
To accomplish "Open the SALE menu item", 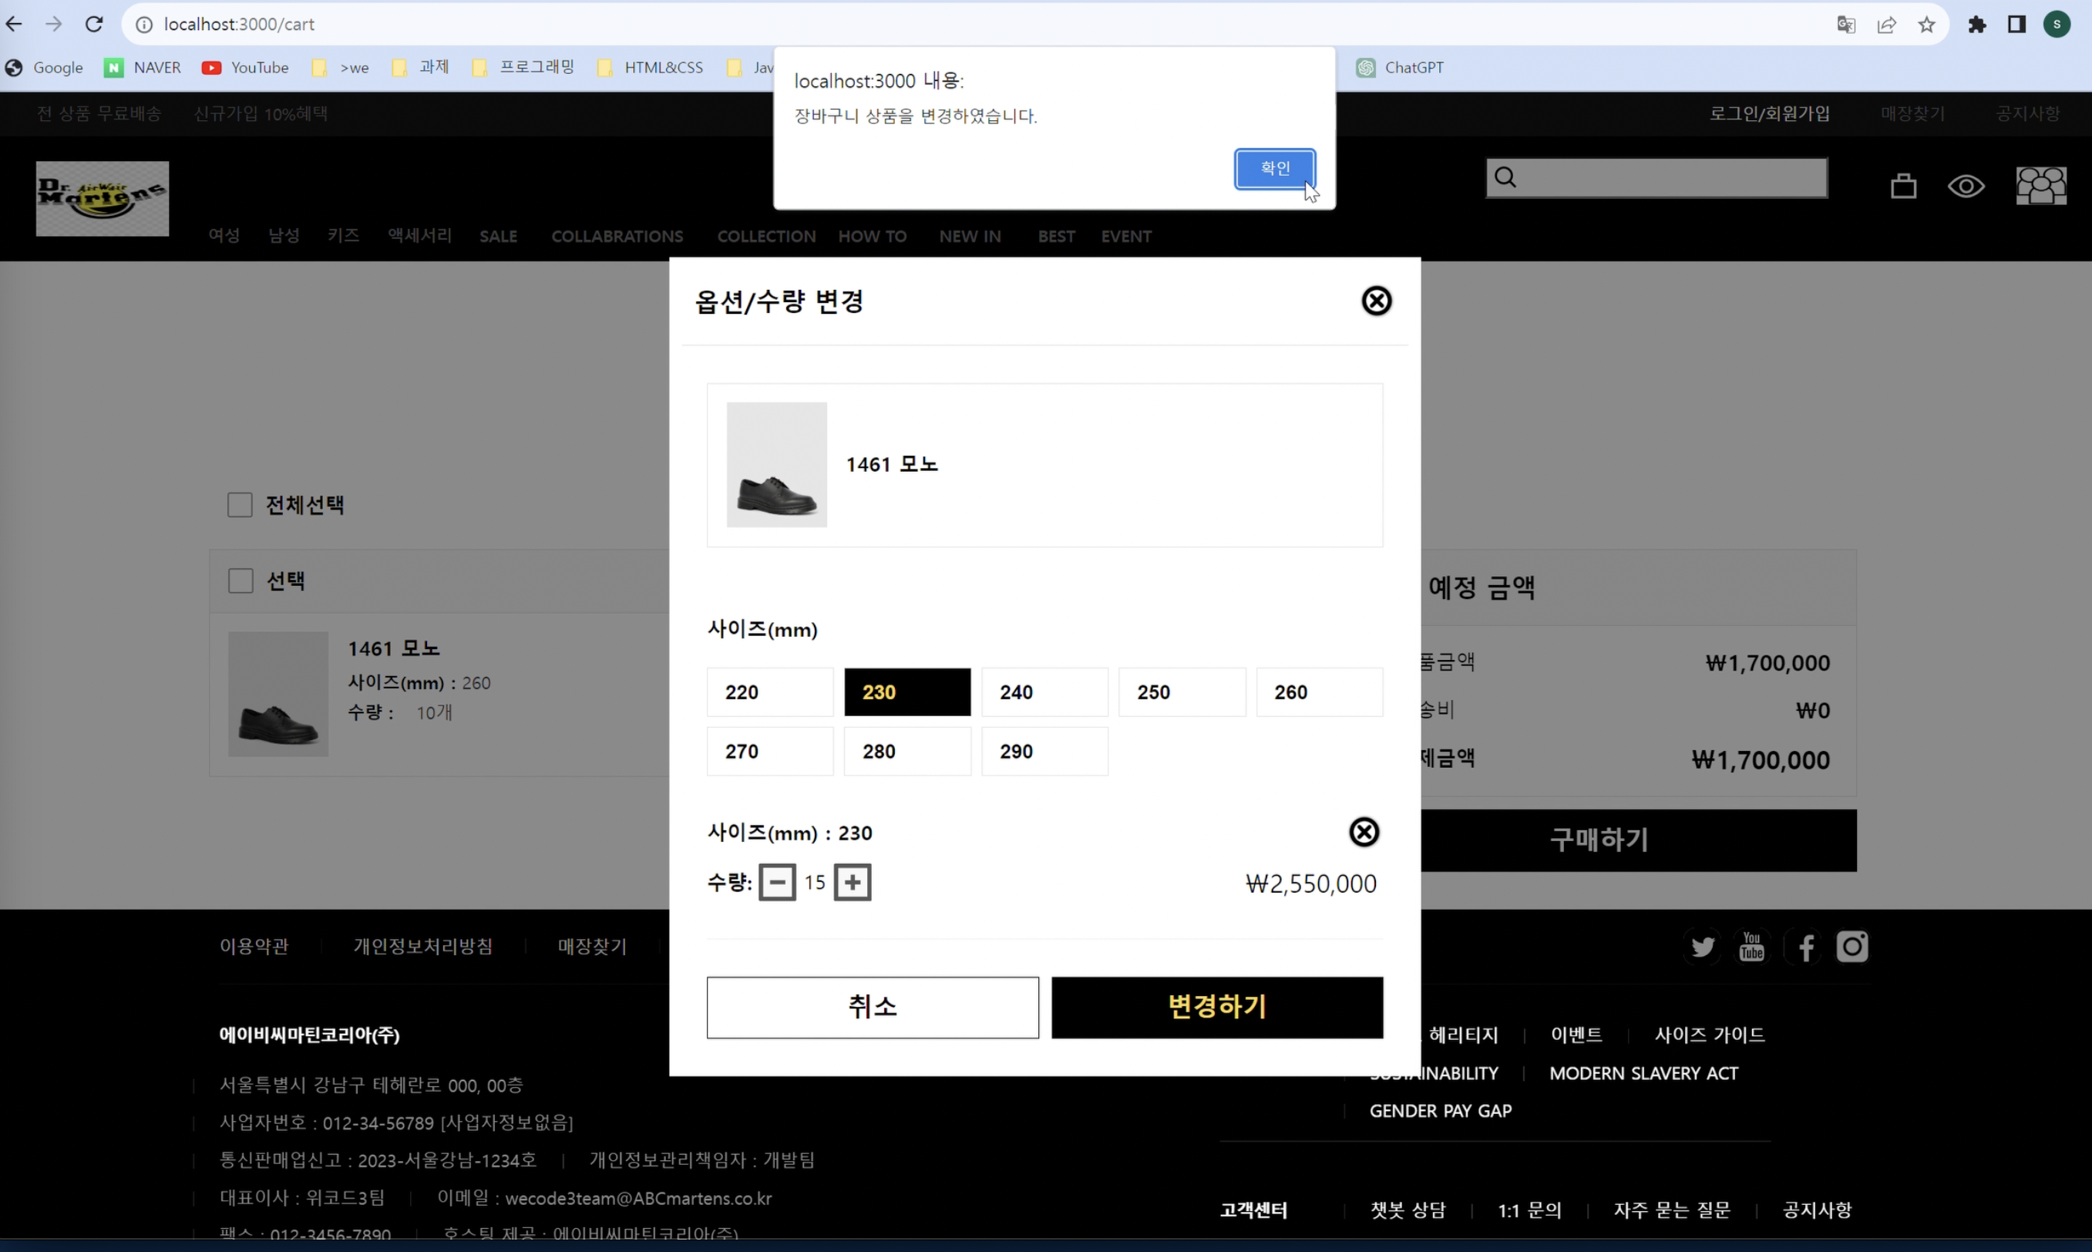I will click(498, 236).
